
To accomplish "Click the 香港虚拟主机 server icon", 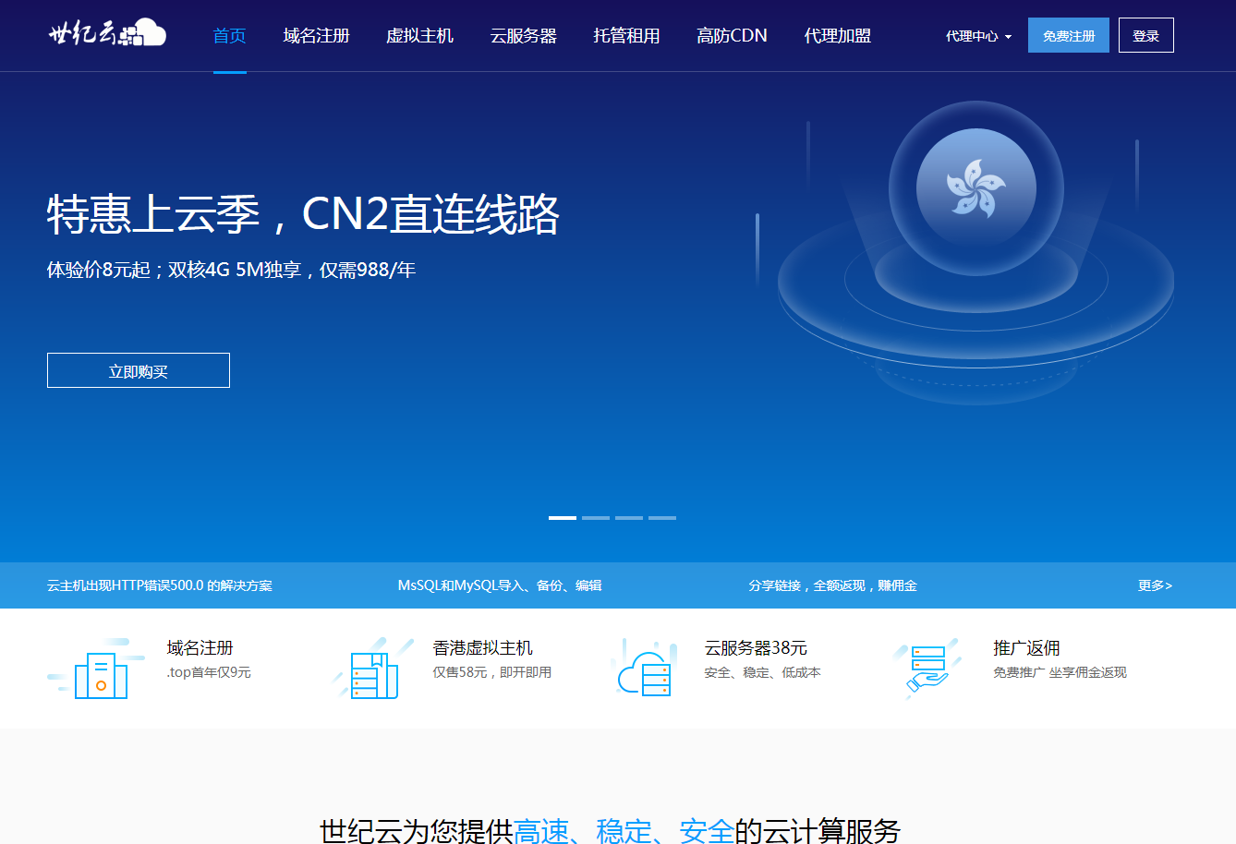I will coord(371,669).
